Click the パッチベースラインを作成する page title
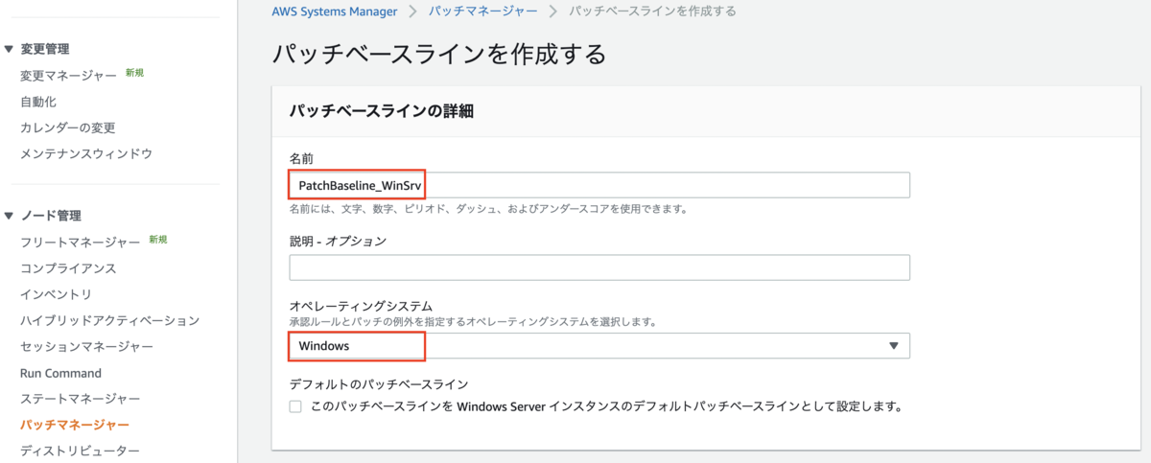This screenshot has width=1151, height=463. coord(439,53)
